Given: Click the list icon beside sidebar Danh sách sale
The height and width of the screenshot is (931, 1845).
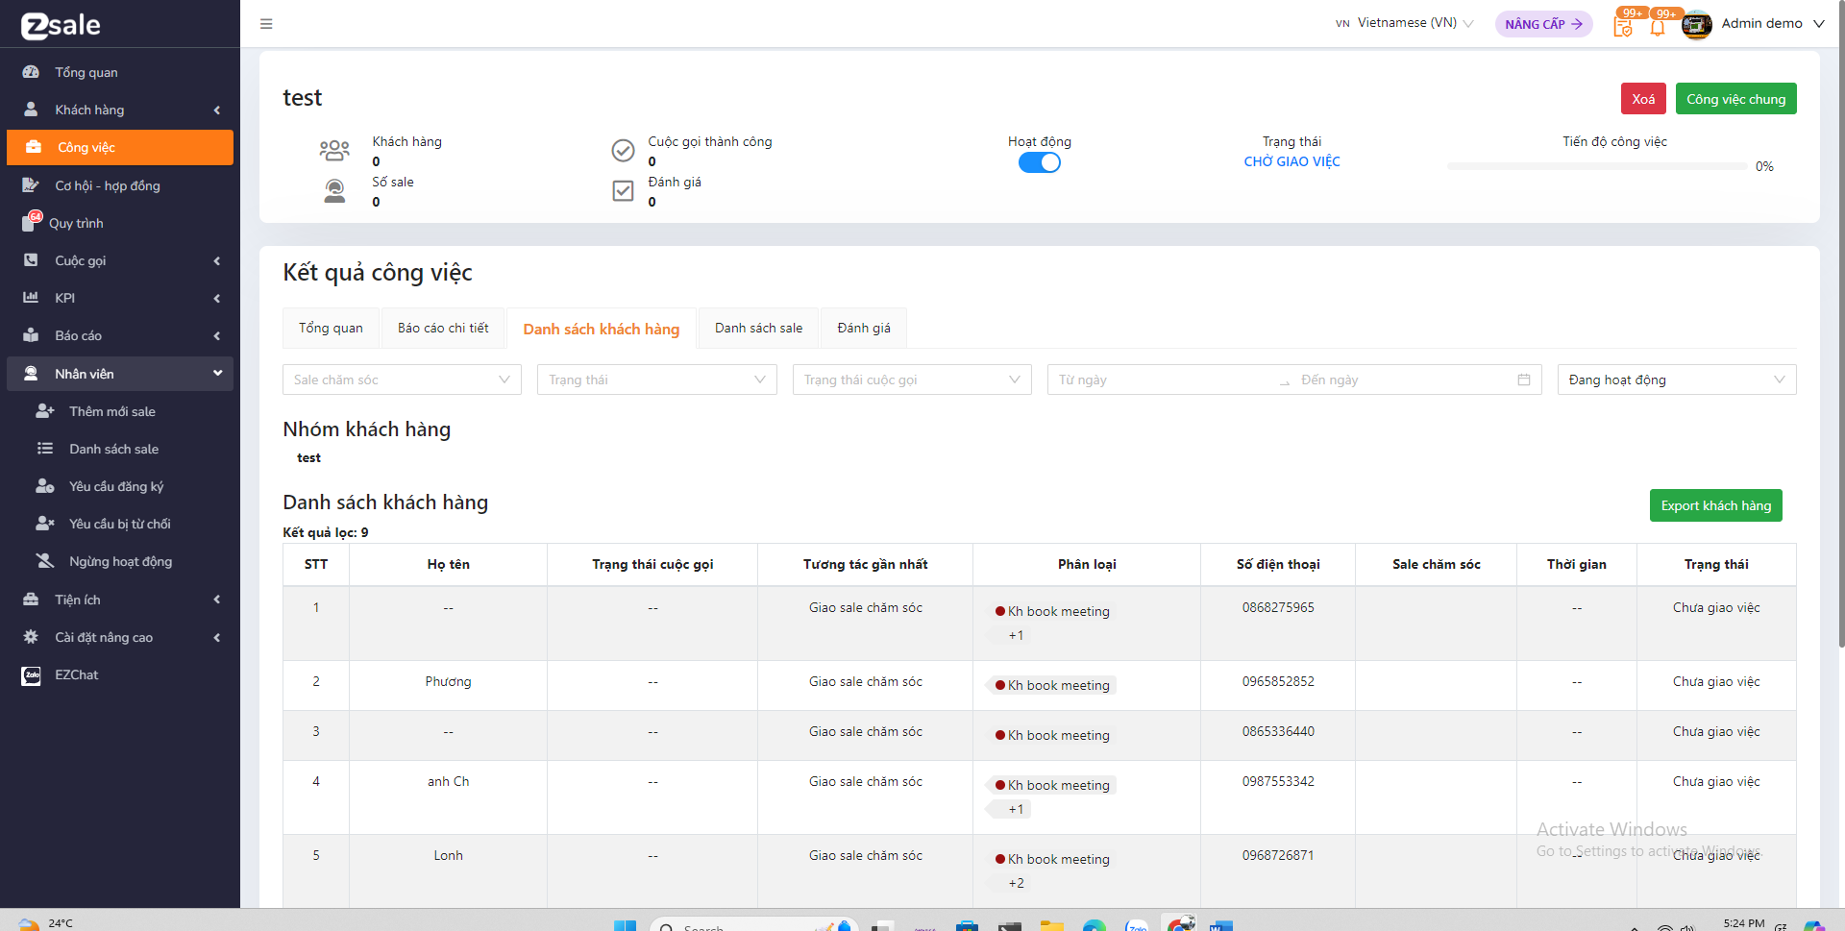Looking at the screenshot, I should [x=45, y=449].
